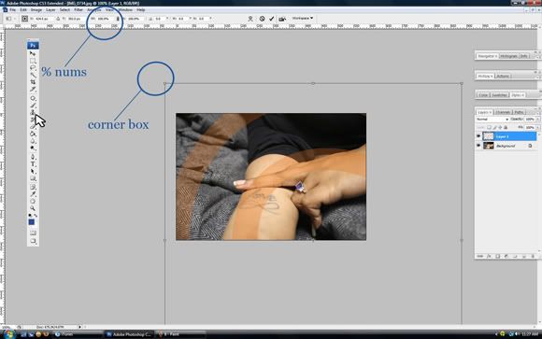Open the layer Fill slider arrow
542x339 pixels.
pos(538,128)
